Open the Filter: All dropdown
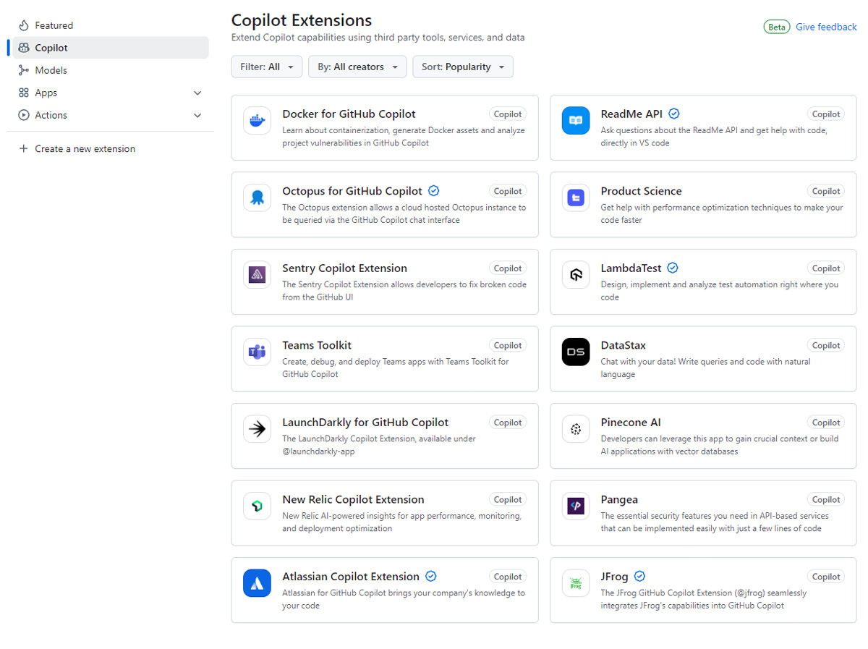Viewport: 868px width, 649px height. (266, 66)
